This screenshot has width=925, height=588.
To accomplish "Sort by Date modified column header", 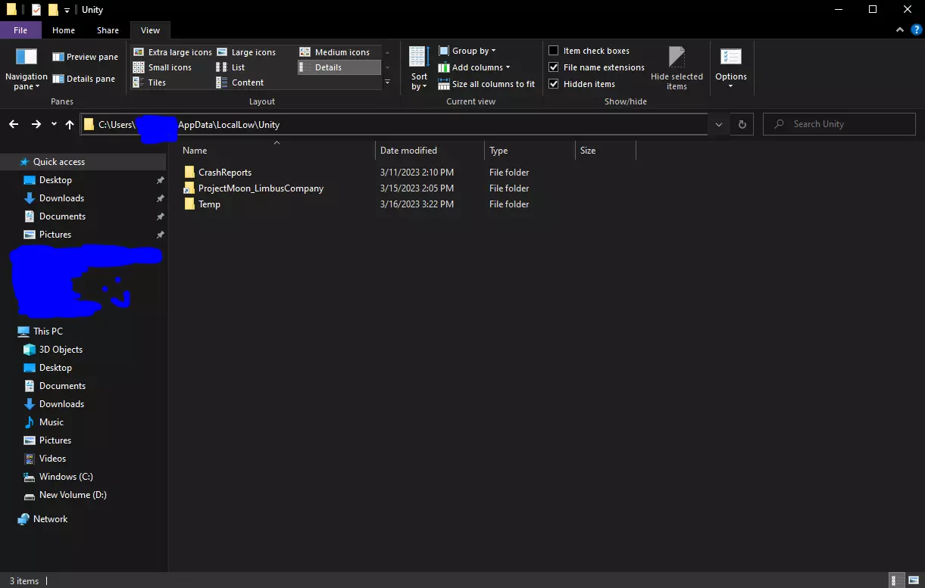I will (430, 151).
